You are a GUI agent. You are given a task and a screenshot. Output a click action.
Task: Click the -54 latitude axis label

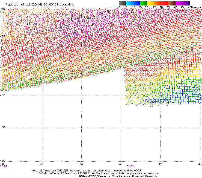tap(2, 65)
